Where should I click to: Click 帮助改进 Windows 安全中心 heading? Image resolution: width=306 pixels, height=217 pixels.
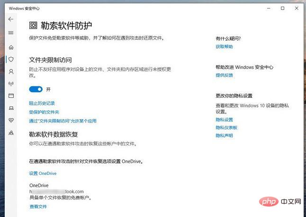244,67
